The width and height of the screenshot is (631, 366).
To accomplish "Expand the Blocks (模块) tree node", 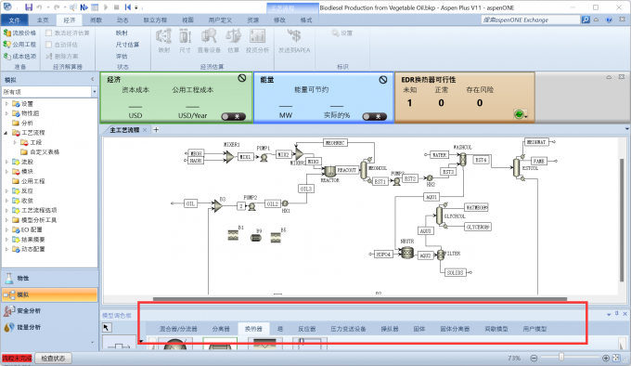I will [6, 171].
